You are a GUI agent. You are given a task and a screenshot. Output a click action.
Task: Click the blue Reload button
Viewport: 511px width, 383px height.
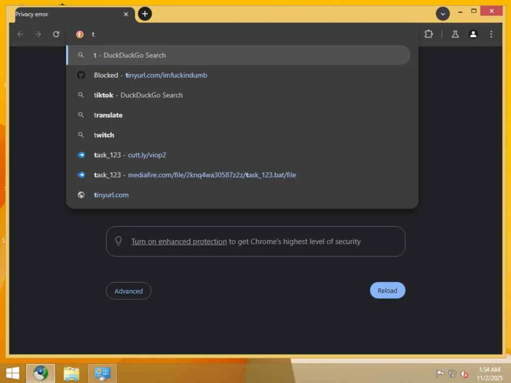pos(387,291)
